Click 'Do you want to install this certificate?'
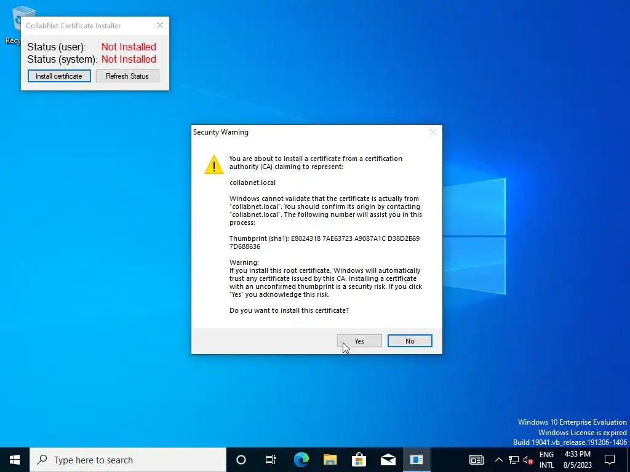This screenshot has height=472, width=630. pos(289,310)
